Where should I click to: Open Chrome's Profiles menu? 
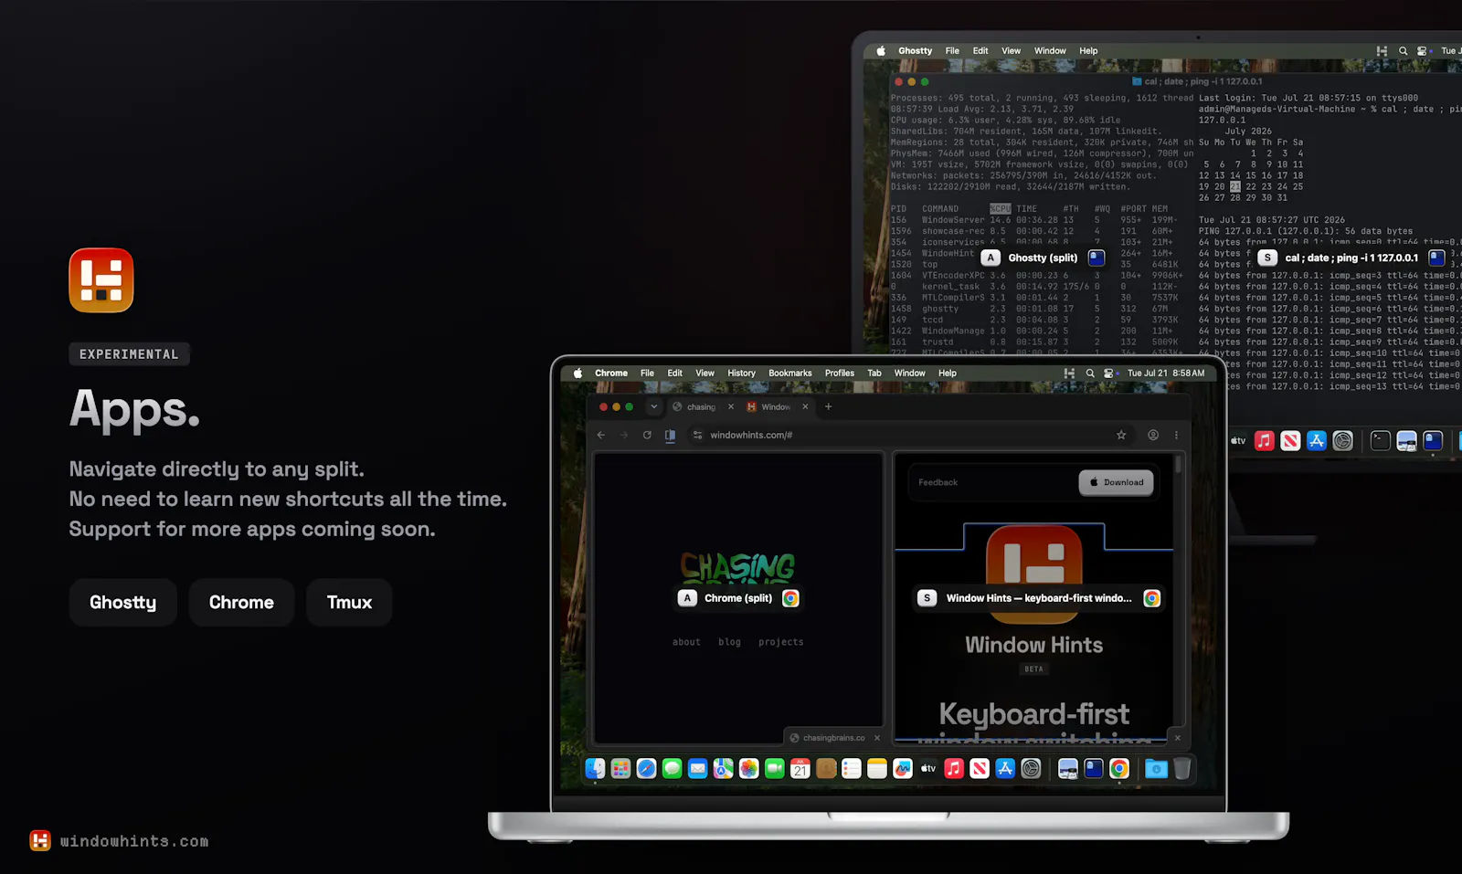(x=839, y=373)
